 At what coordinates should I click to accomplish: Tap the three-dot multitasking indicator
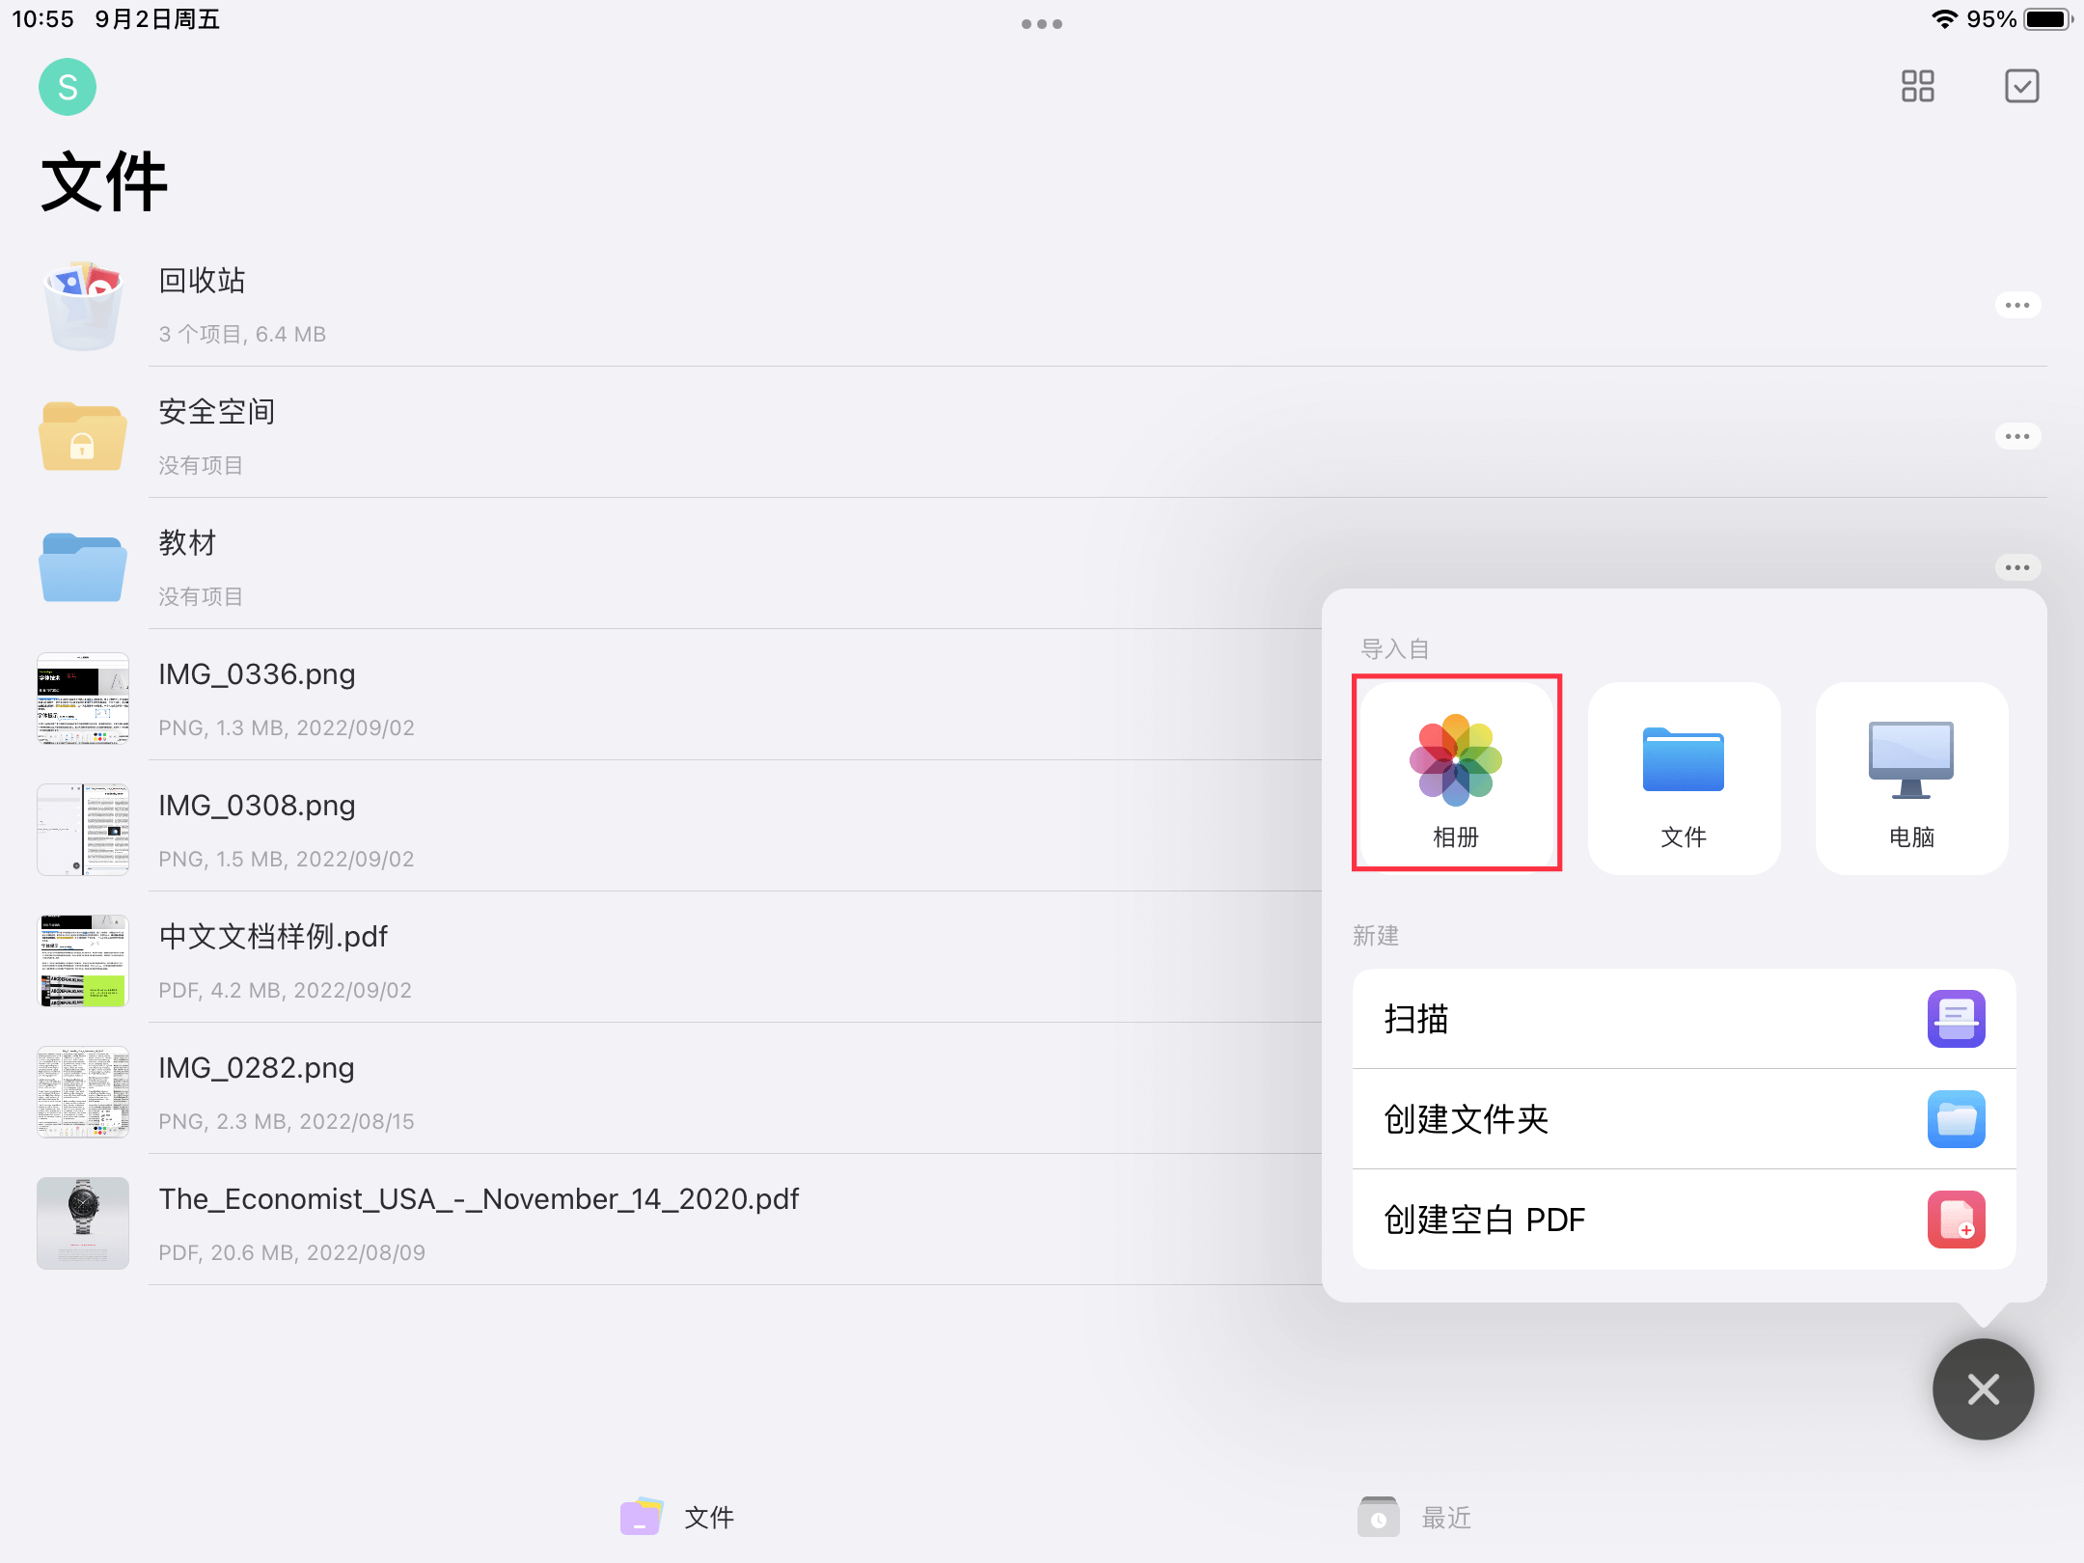click(1042, 24)
